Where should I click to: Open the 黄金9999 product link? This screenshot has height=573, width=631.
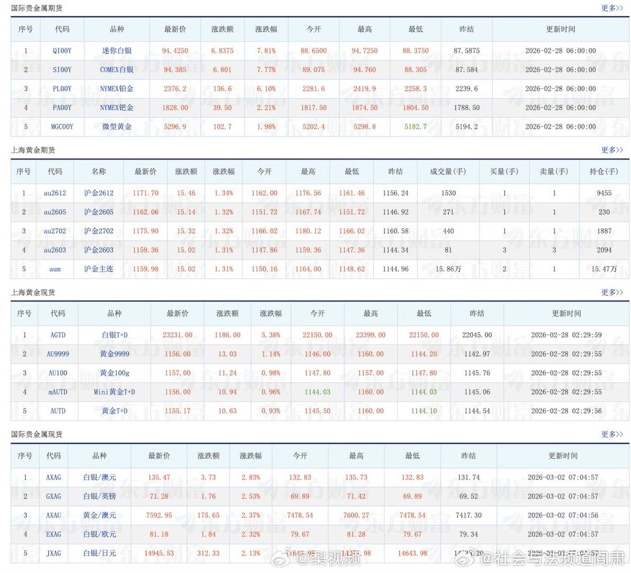click(114, 354)
